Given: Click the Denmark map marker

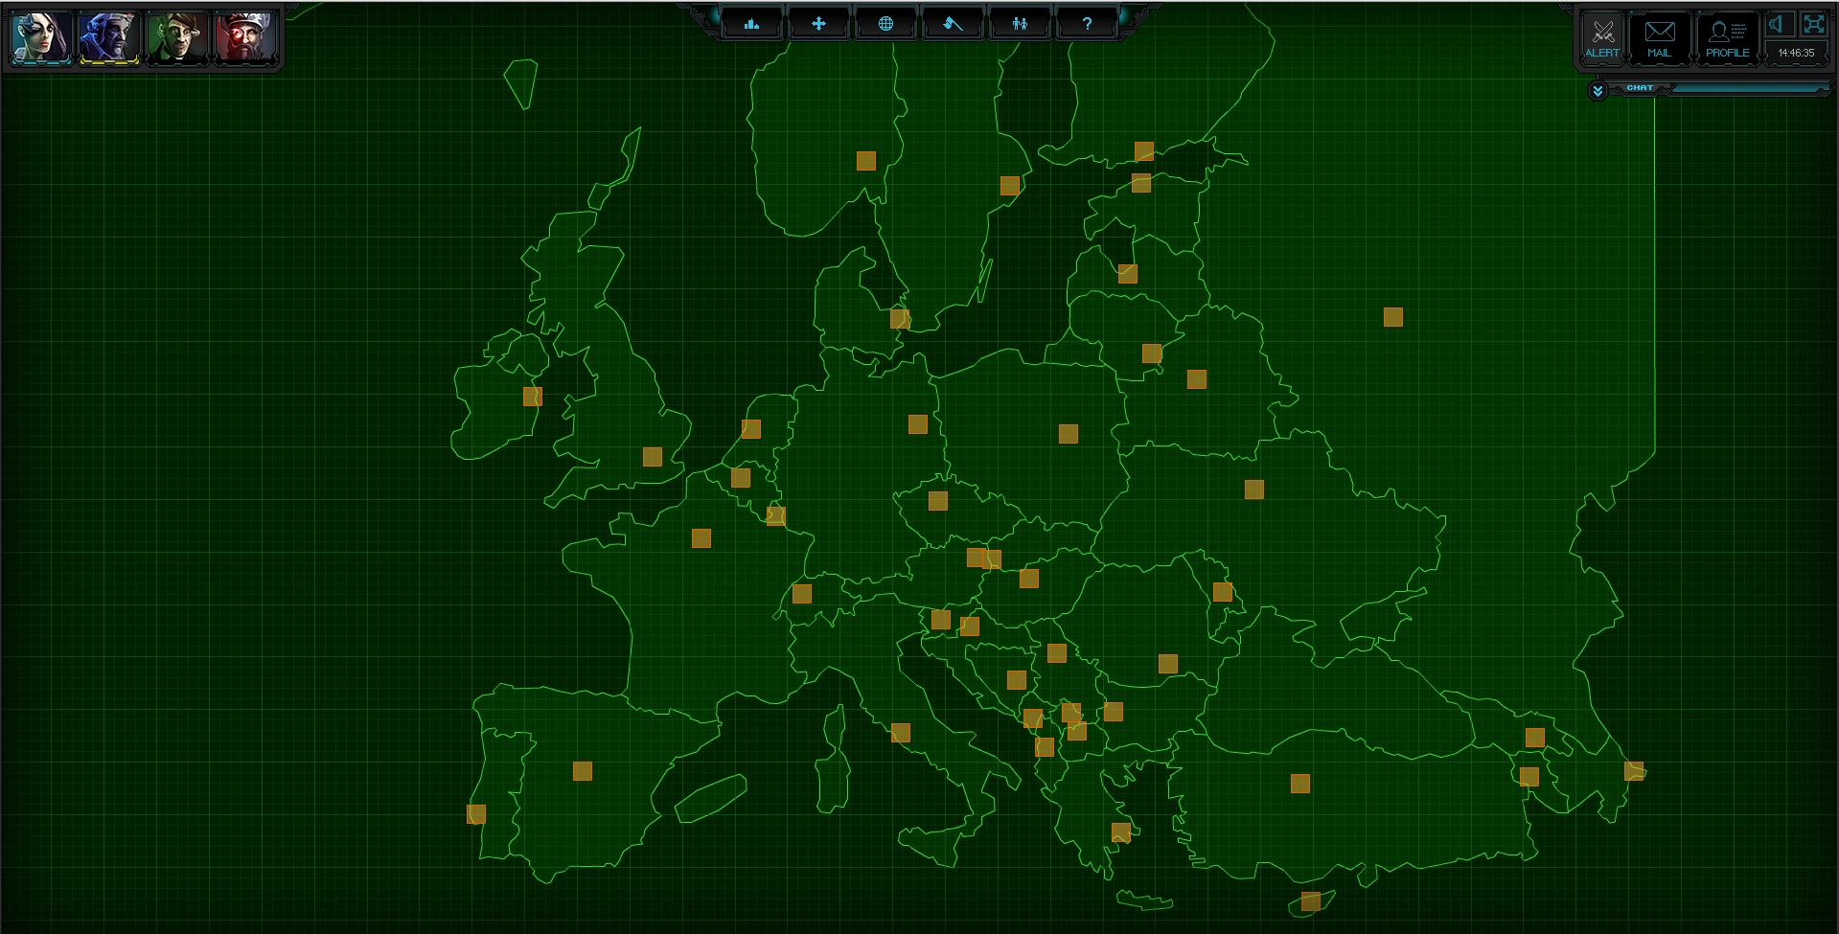Looking at the screenshot, I should point(900,319).
